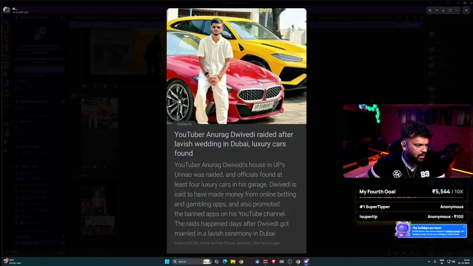The image size is (473, 266).
Task: Open the festive sounds link
Action: [453, 231]
